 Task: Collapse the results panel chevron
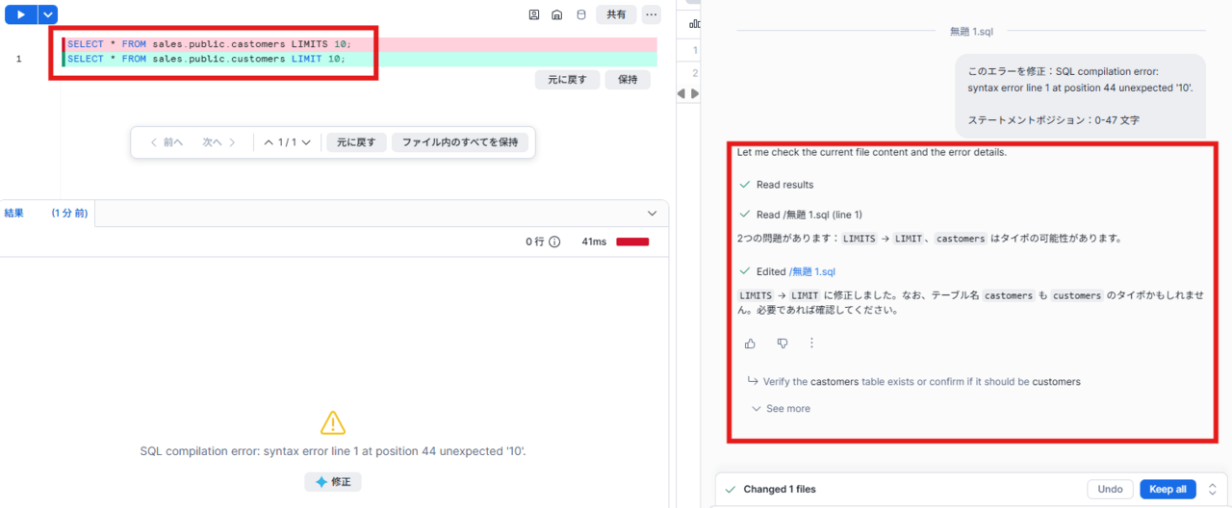(x=652, y=214)
